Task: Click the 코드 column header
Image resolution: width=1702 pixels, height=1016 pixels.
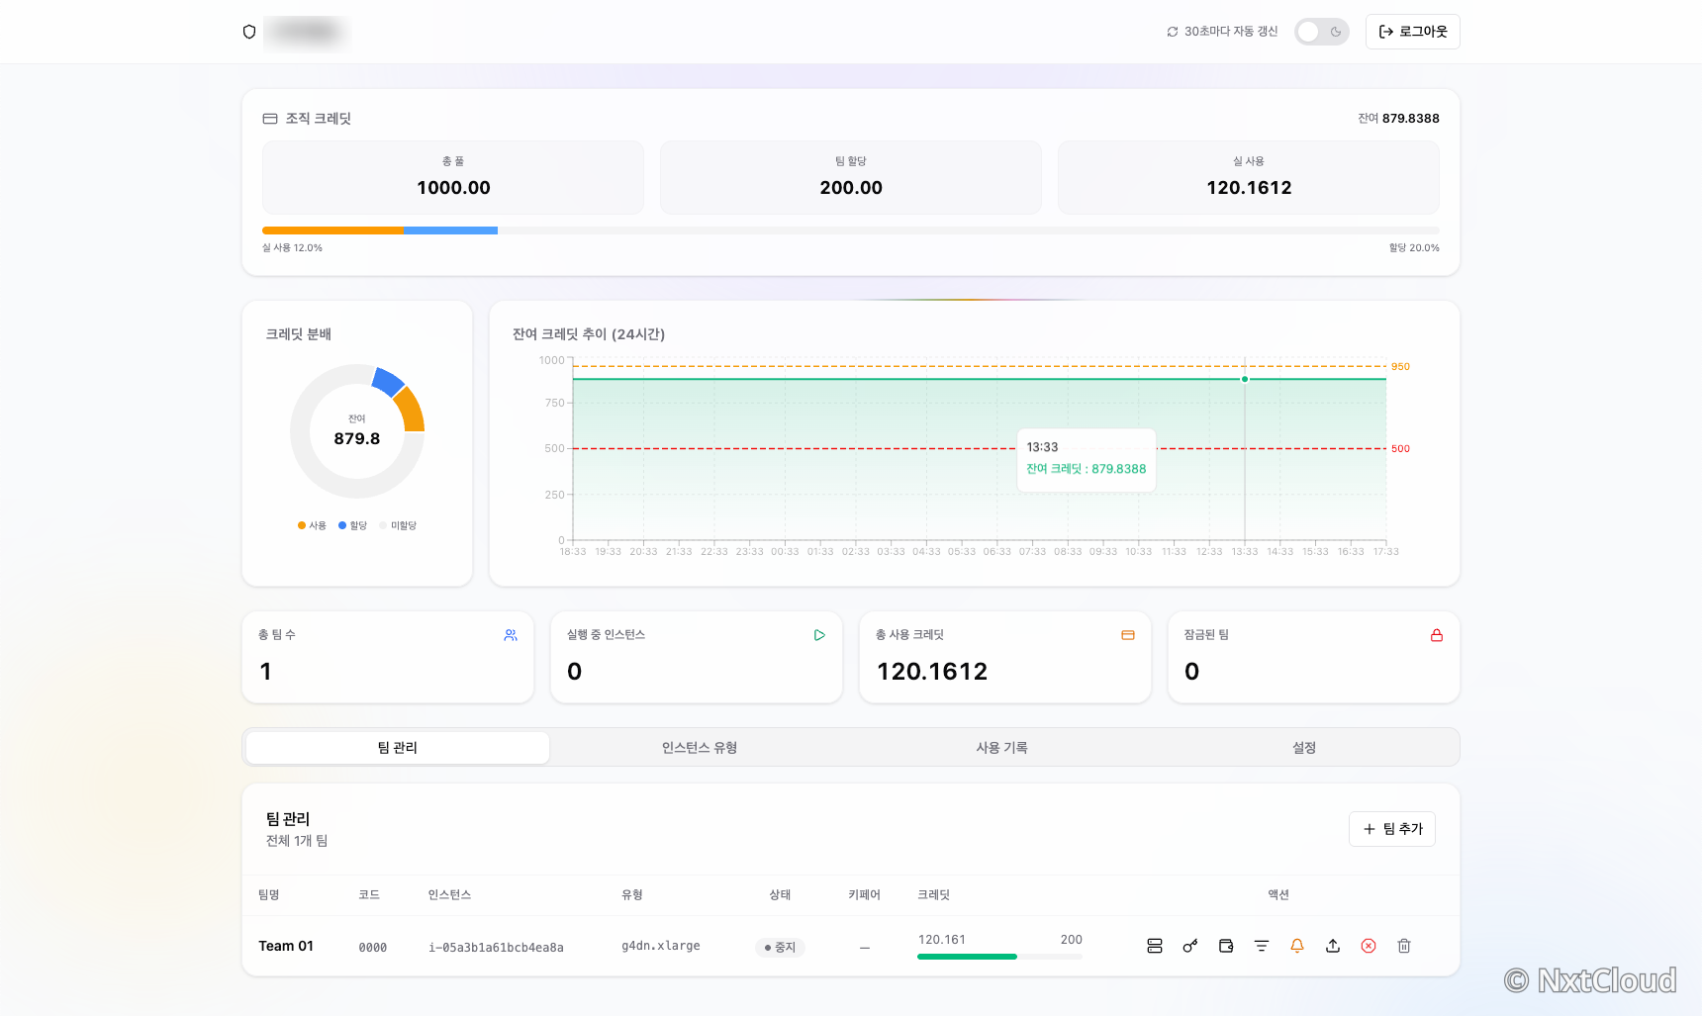Action: click(x=369, y=895)
